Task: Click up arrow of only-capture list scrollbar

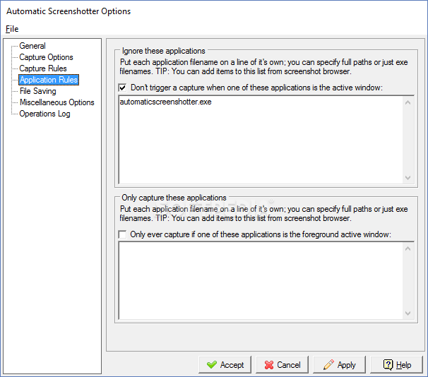Action: (x=408, y=249)
